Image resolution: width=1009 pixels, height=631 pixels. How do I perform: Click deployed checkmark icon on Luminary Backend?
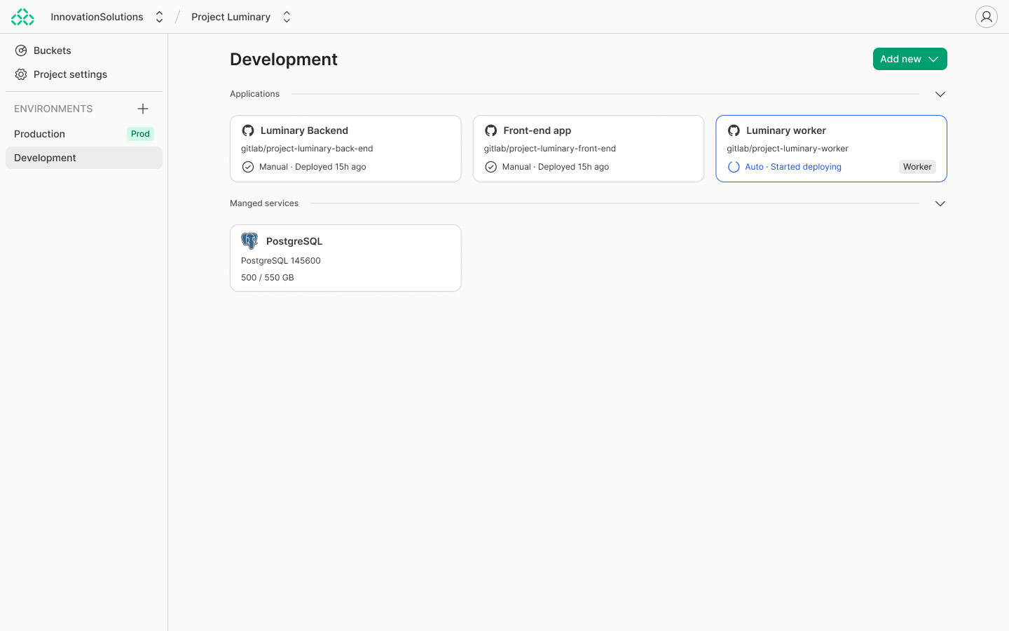tap(248, 167)
